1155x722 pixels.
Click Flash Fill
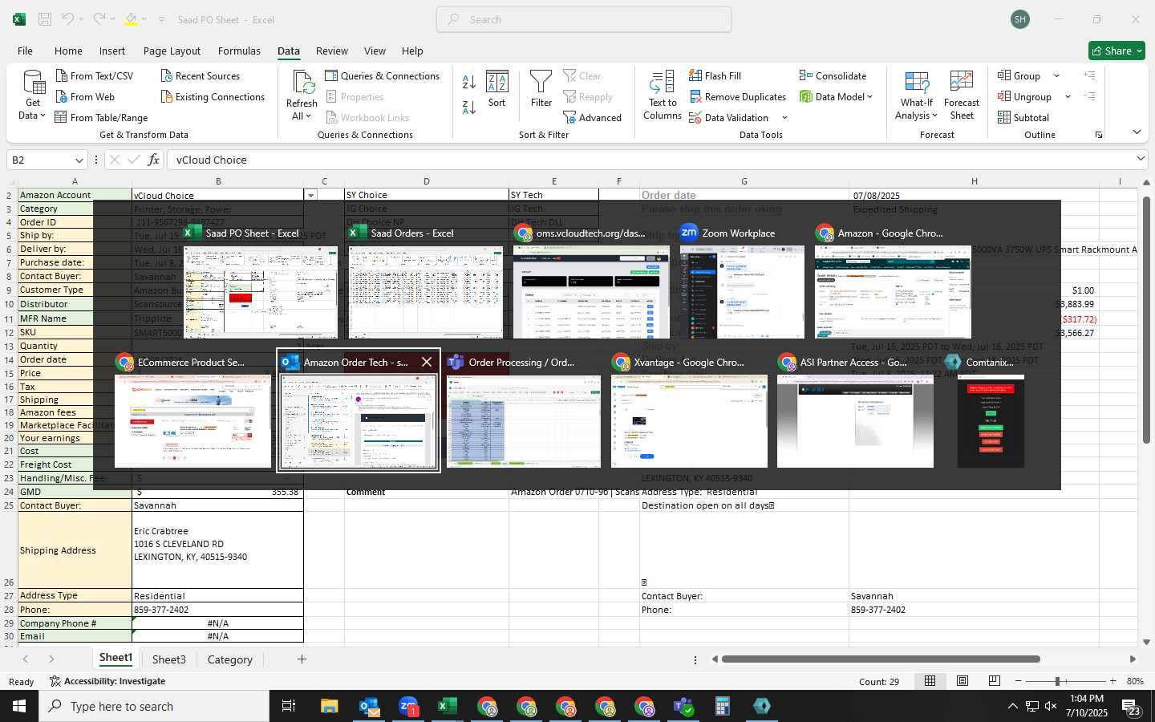click(715, 75)
